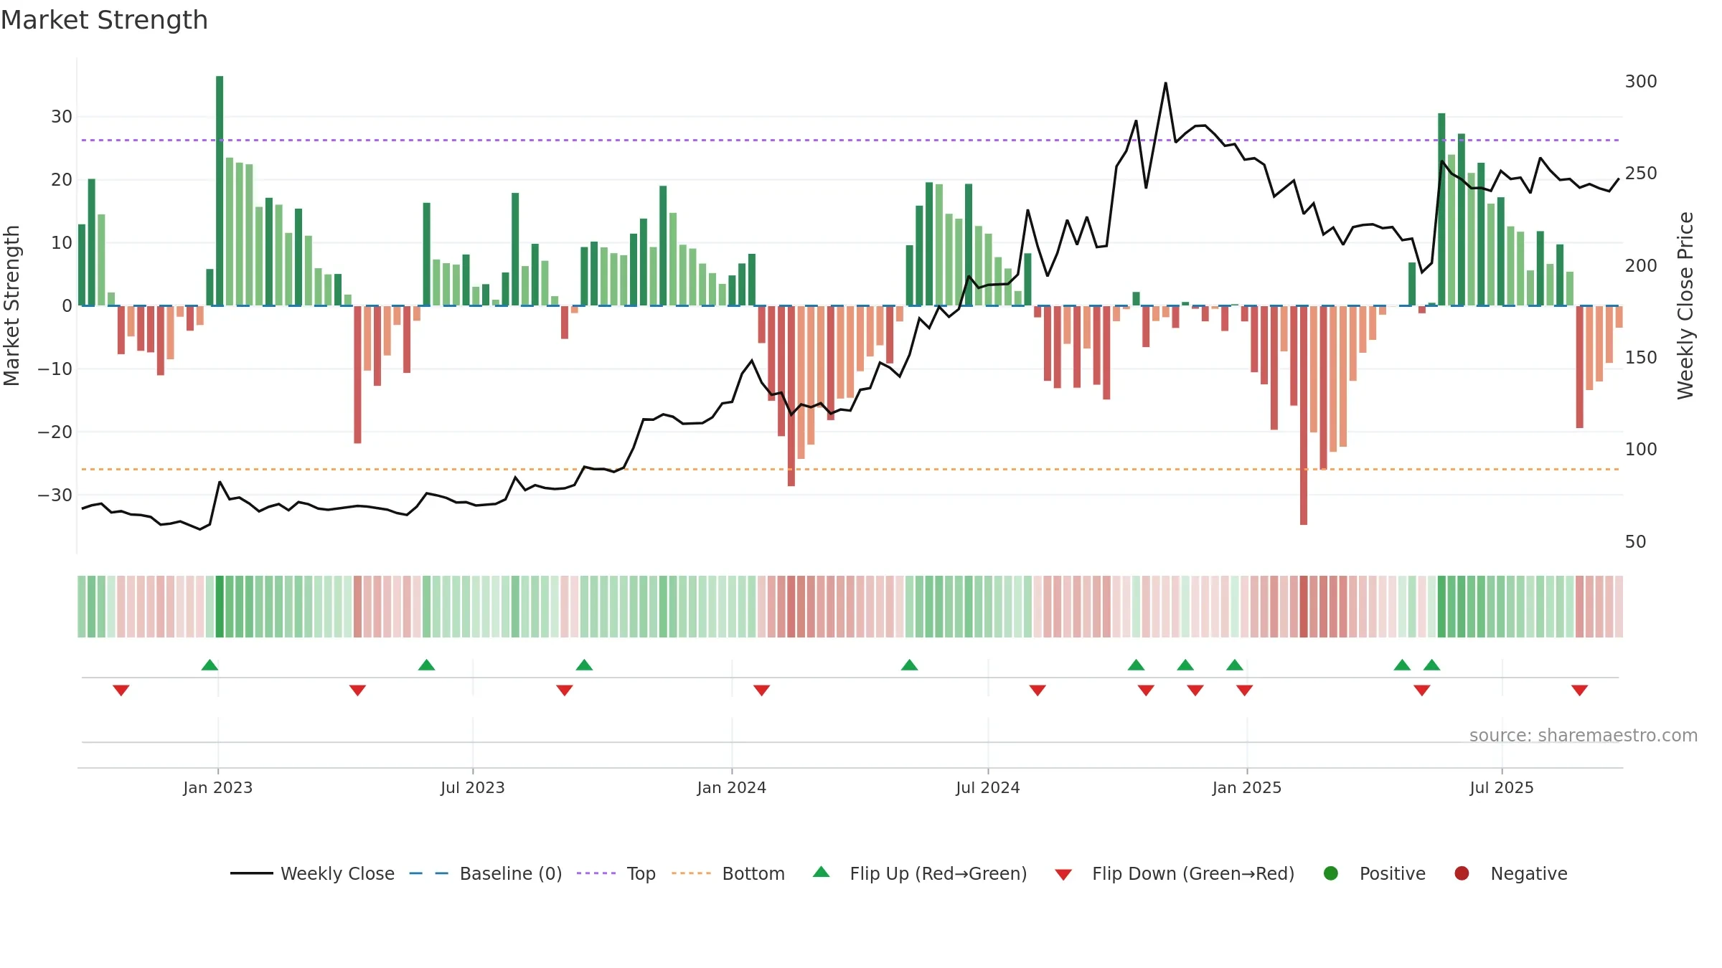1722x968 pixels.
Task: Select the last flip-down marker after Jul 2025
Action: (1579, 691)
